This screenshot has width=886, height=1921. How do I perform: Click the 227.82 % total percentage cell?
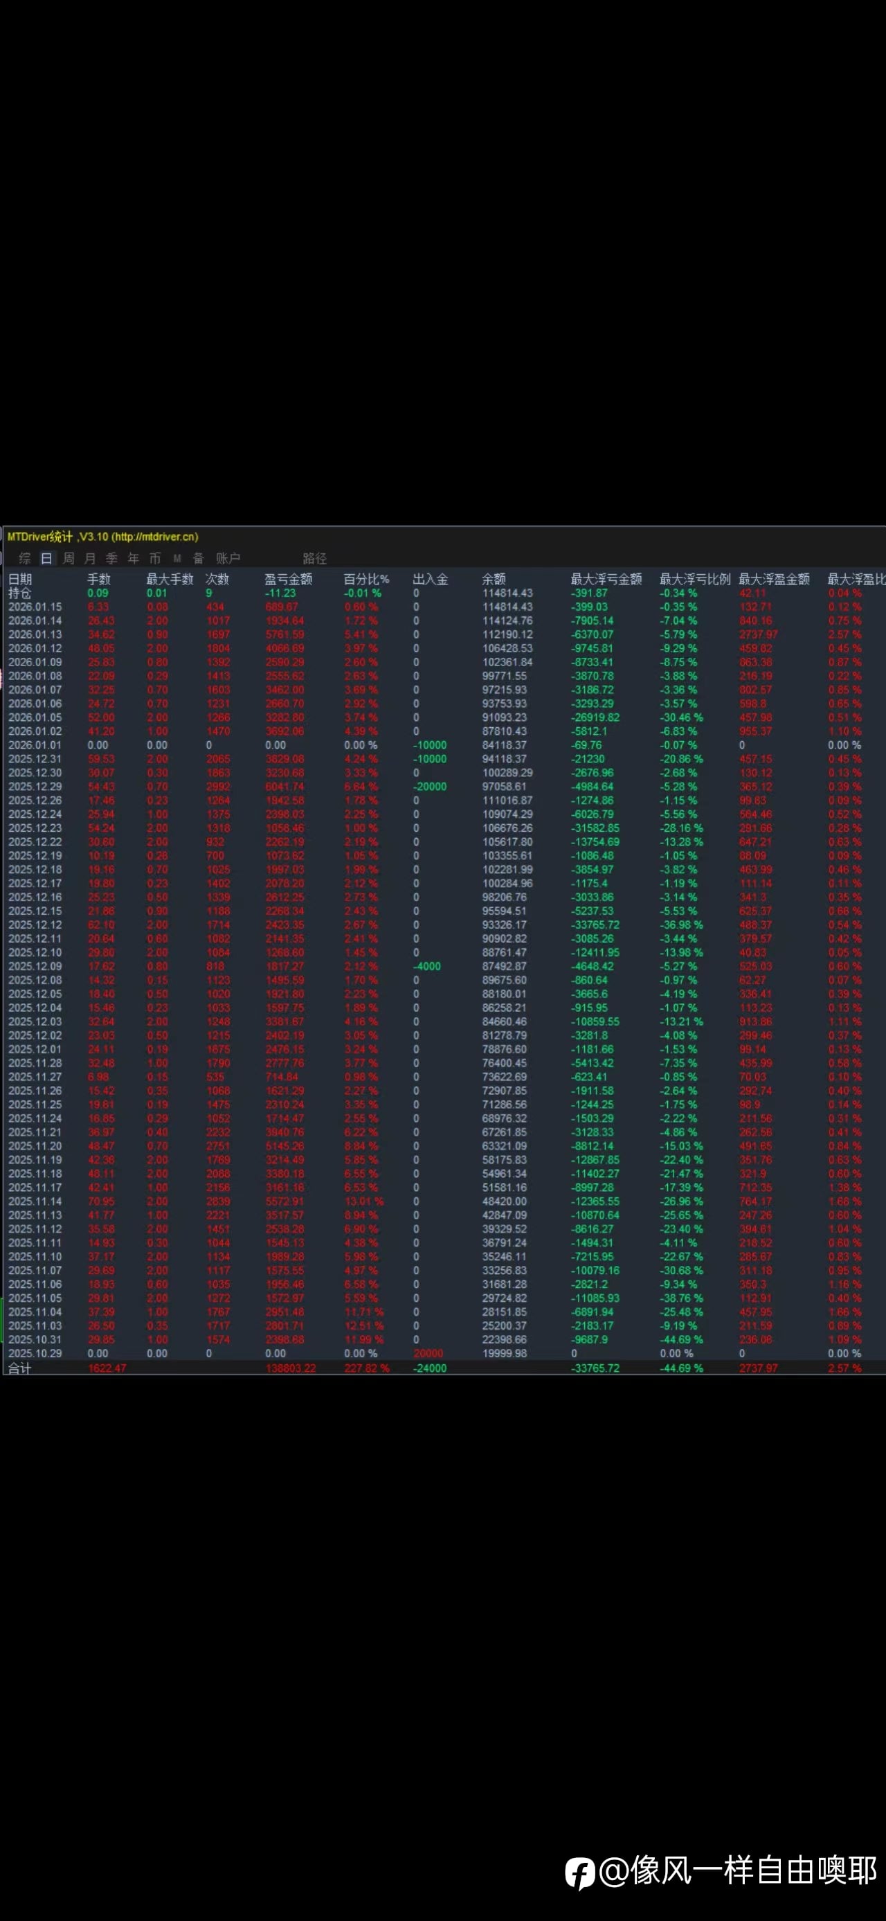[x=368, y=1368]
